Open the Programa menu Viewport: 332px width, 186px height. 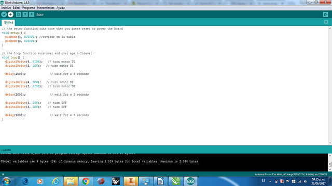coord(29,8)
